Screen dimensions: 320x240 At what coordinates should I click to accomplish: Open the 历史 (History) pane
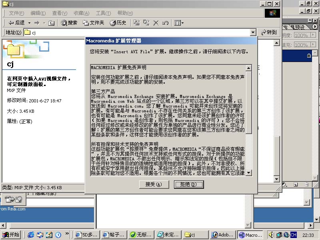pos(118,23)
